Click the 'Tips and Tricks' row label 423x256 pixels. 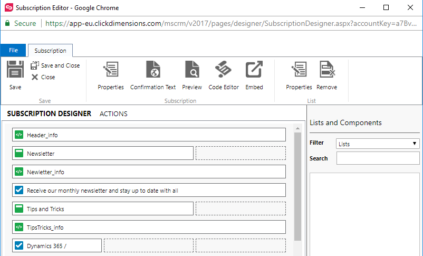point(45,209)
